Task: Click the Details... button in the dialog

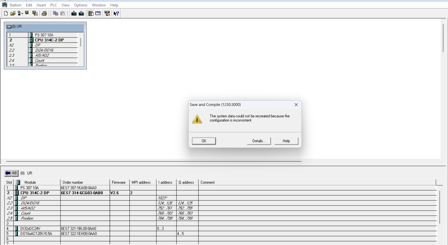Action: click(259, 141)
